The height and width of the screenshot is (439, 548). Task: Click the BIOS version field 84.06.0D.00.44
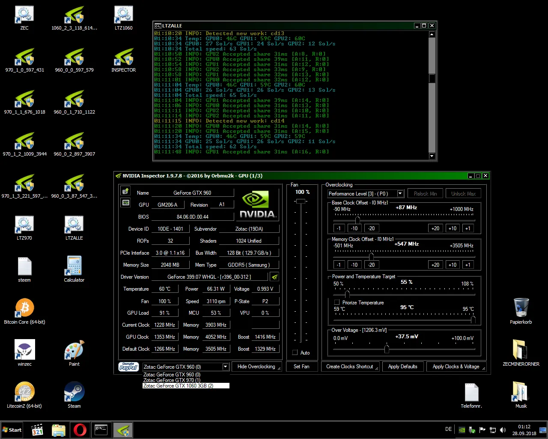pyautogui.click(x=193, y=217)
